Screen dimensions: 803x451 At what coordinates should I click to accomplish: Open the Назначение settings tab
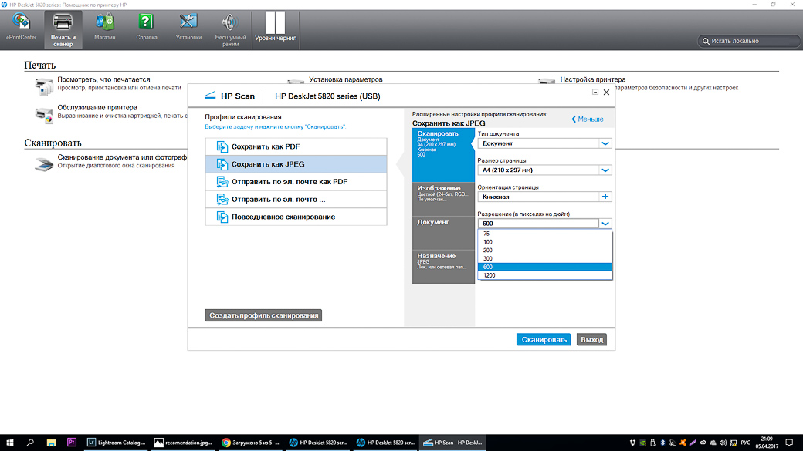coord(443,267)
